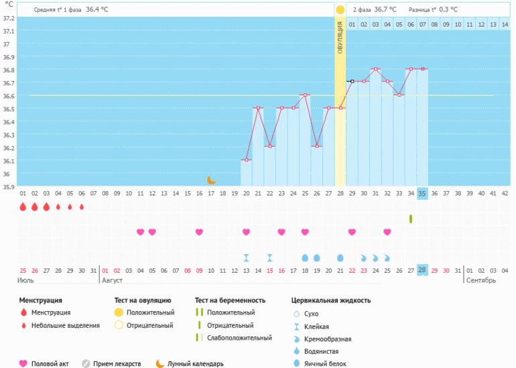Click the heart icon on August 25

click(x=387, y=232)
